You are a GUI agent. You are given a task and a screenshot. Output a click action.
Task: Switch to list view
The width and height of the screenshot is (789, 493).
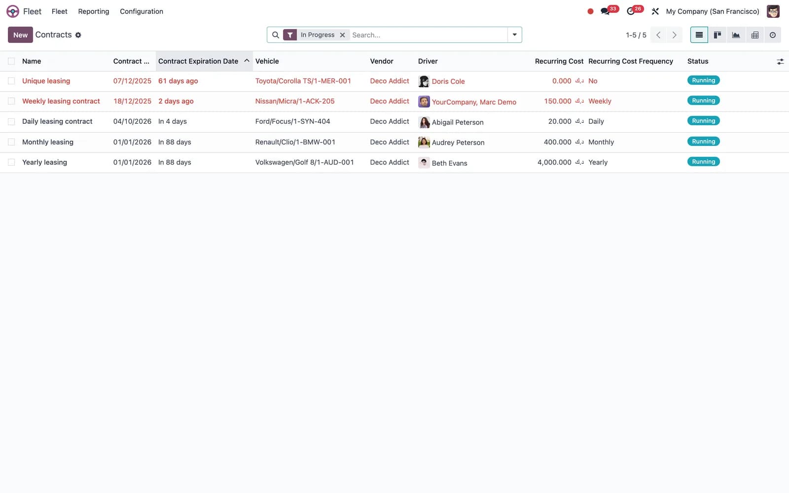click(699, 35)
